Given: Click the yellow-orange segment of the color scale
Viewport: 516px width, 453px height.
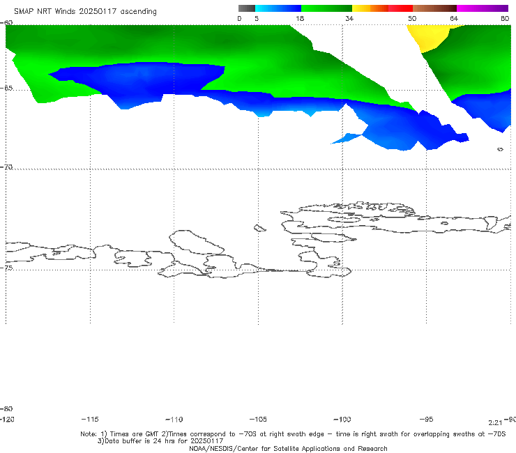Looking at the screenshot, I should coord(370,8).
